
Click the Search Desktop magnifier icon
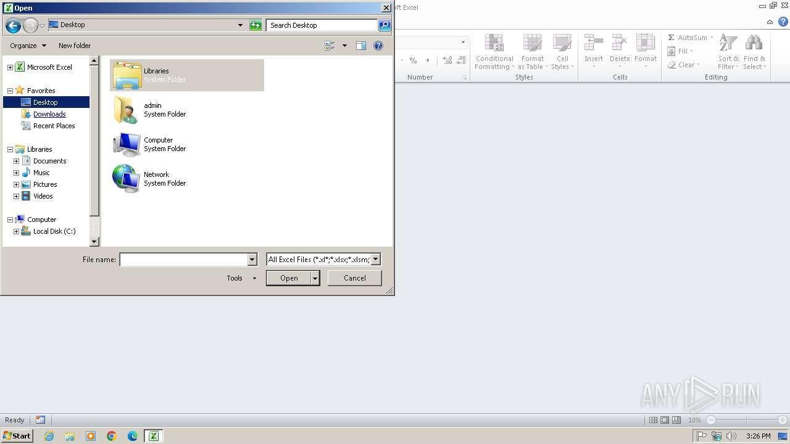[x=385, y=25]
